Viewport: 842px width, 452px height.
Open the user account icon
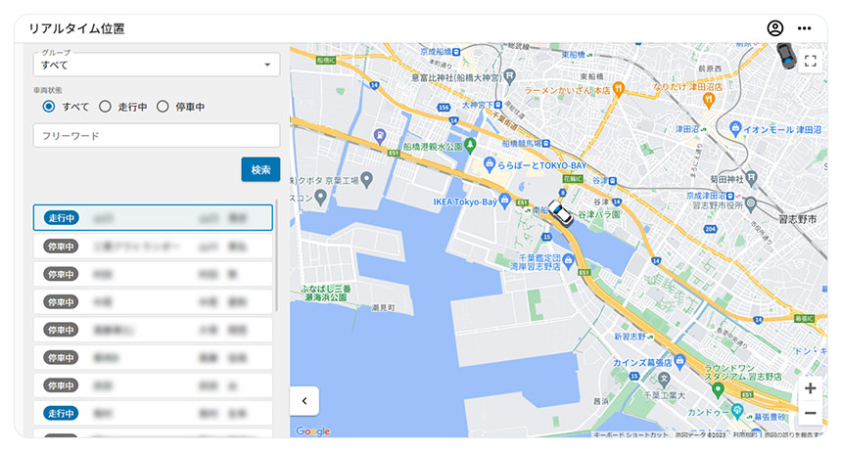coord(774,28)
